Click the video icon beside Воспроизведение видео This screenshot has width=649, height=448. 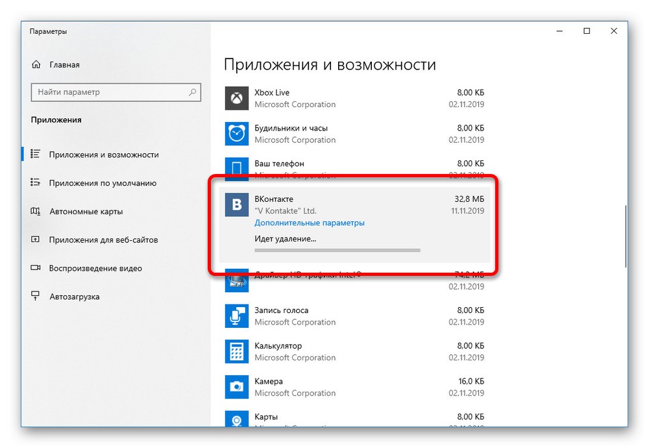36,268
